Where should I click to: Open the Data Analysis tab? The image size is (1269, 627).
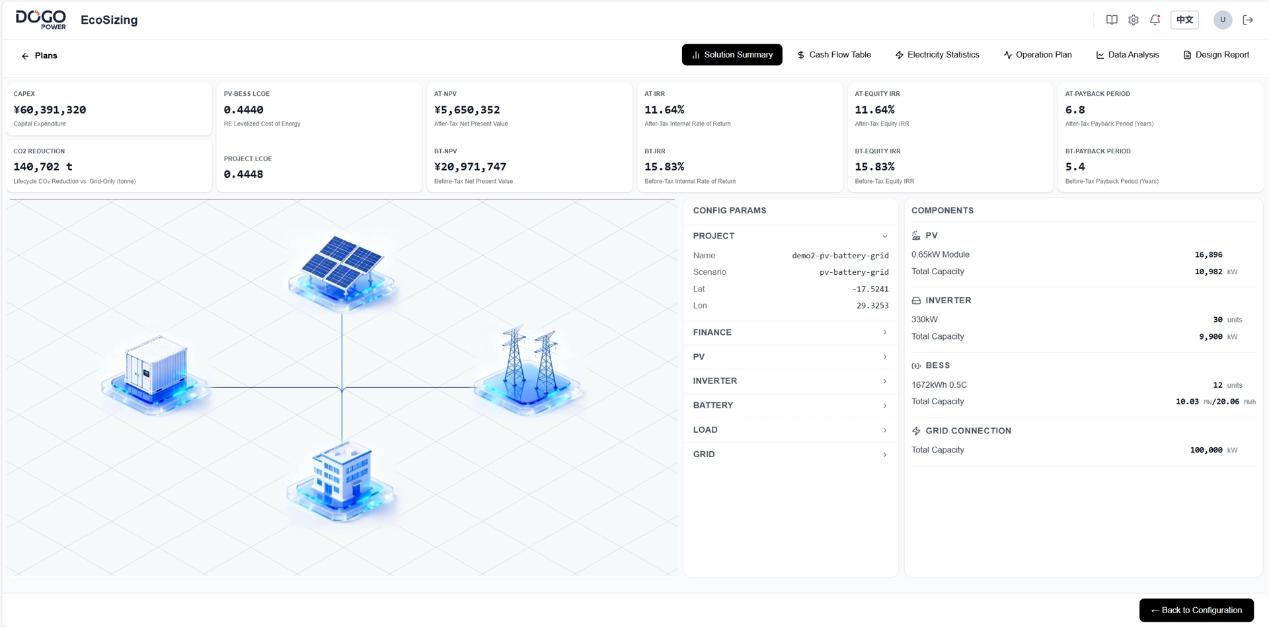pyautogui.click(x=1128, y=55)
